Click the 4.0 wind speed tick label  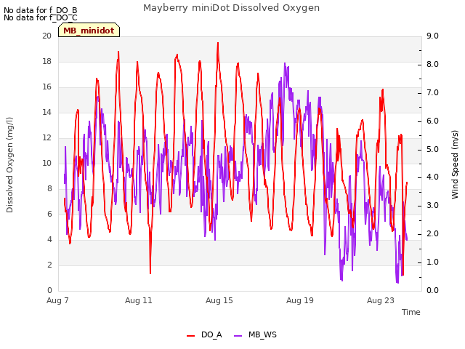click(432, 177)
